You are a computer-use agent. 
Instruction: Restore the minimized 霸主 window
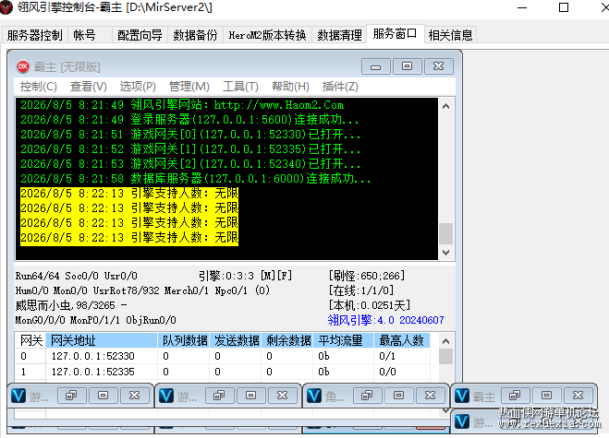pyautogui.click(x=516, y=396)
